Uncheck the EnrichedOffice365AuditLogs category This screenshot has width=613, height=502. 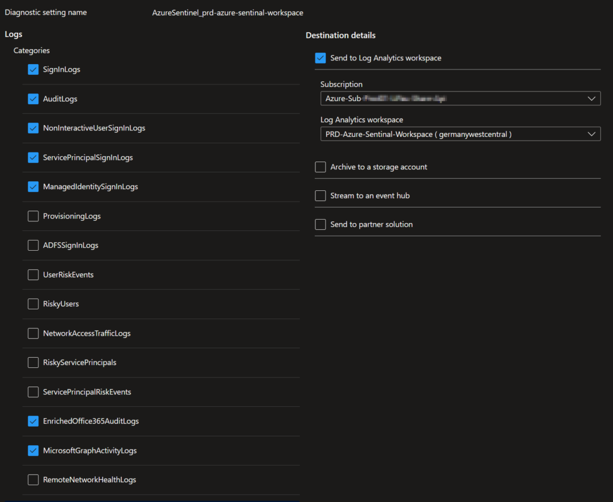33,421
